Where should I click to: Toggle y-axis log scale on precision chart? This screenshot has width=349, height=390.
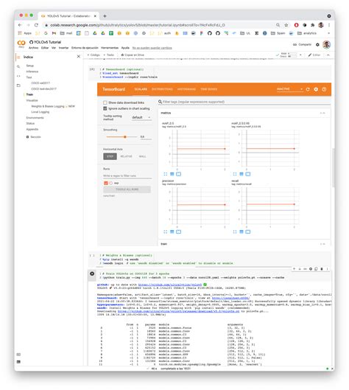172,231
